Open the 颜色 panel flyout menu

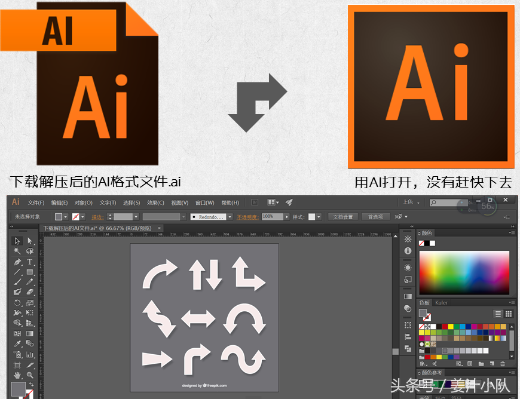point(511,232)
